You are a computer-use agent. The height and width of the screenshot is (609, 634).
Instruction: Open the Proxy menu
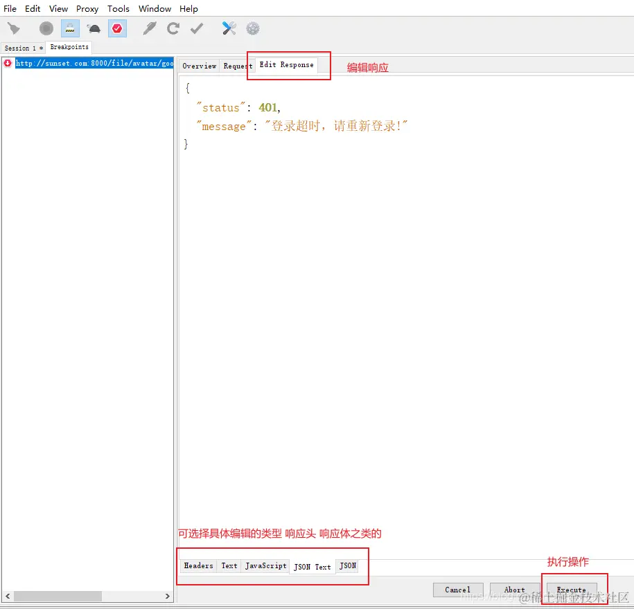click(87, 8)
